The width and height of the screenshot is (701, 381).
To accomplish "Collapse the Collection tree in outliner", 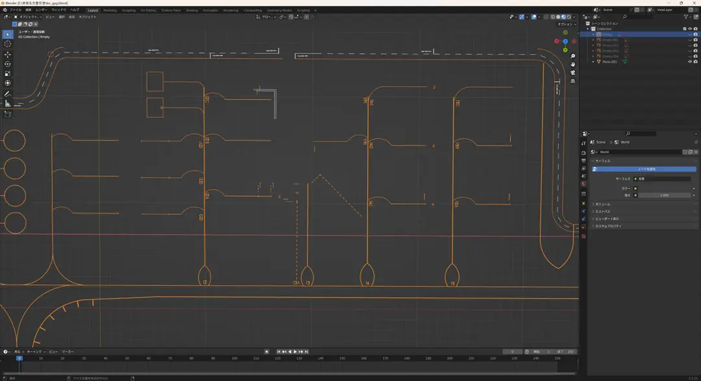I will click(x=588, y=29).
